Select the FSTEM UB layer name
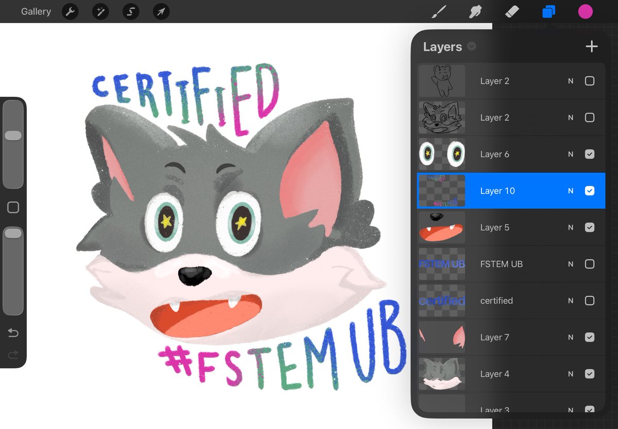Image resolution: width=618 pixels, height=429 pixels. [x=501, y=264]
